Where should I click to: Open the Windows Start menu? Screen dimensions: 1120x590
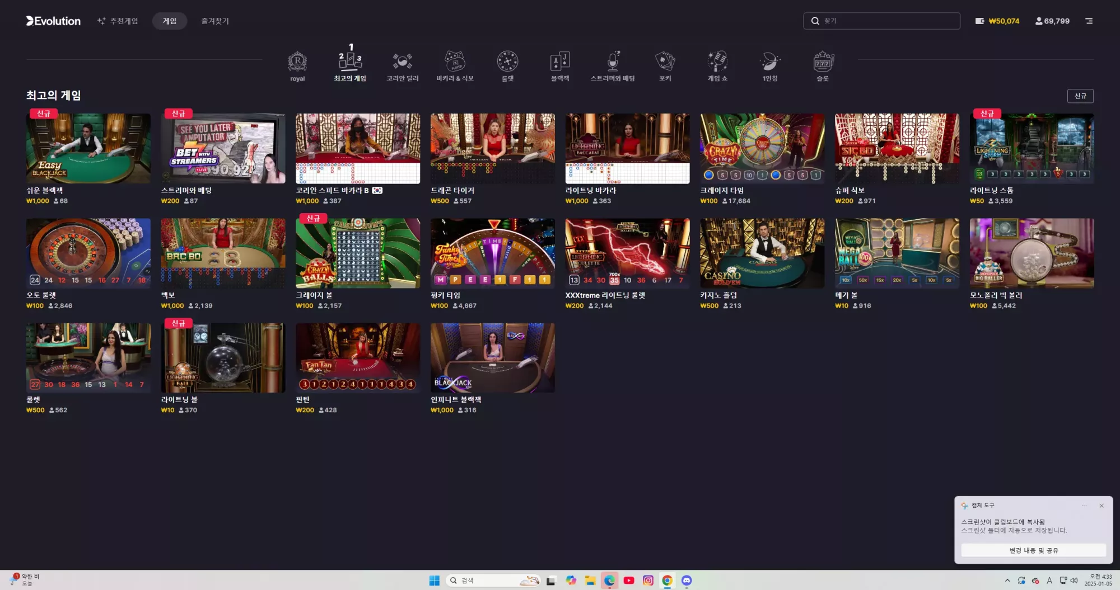click(x=434, y=580)
